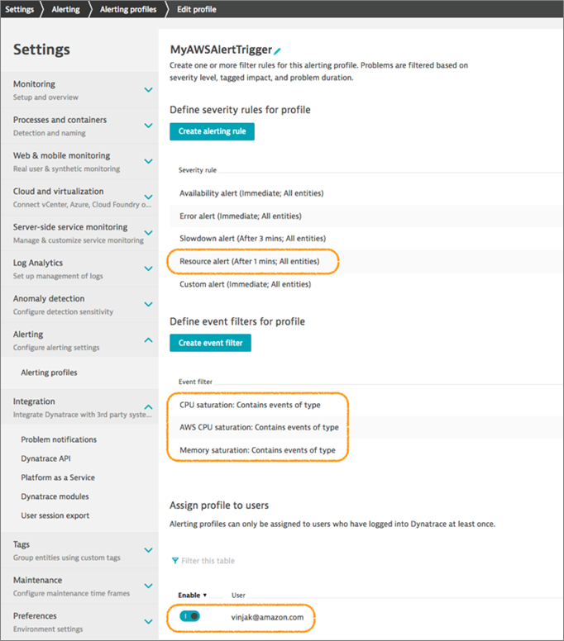Select Edit profile breadcrumb
564x641 pixels.
(x=197, y=9)
